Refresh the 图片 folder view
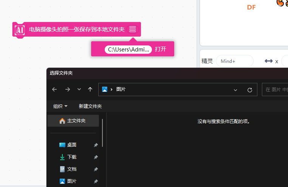288x187 pixels. pyautogui.click(x=249, y=90)
